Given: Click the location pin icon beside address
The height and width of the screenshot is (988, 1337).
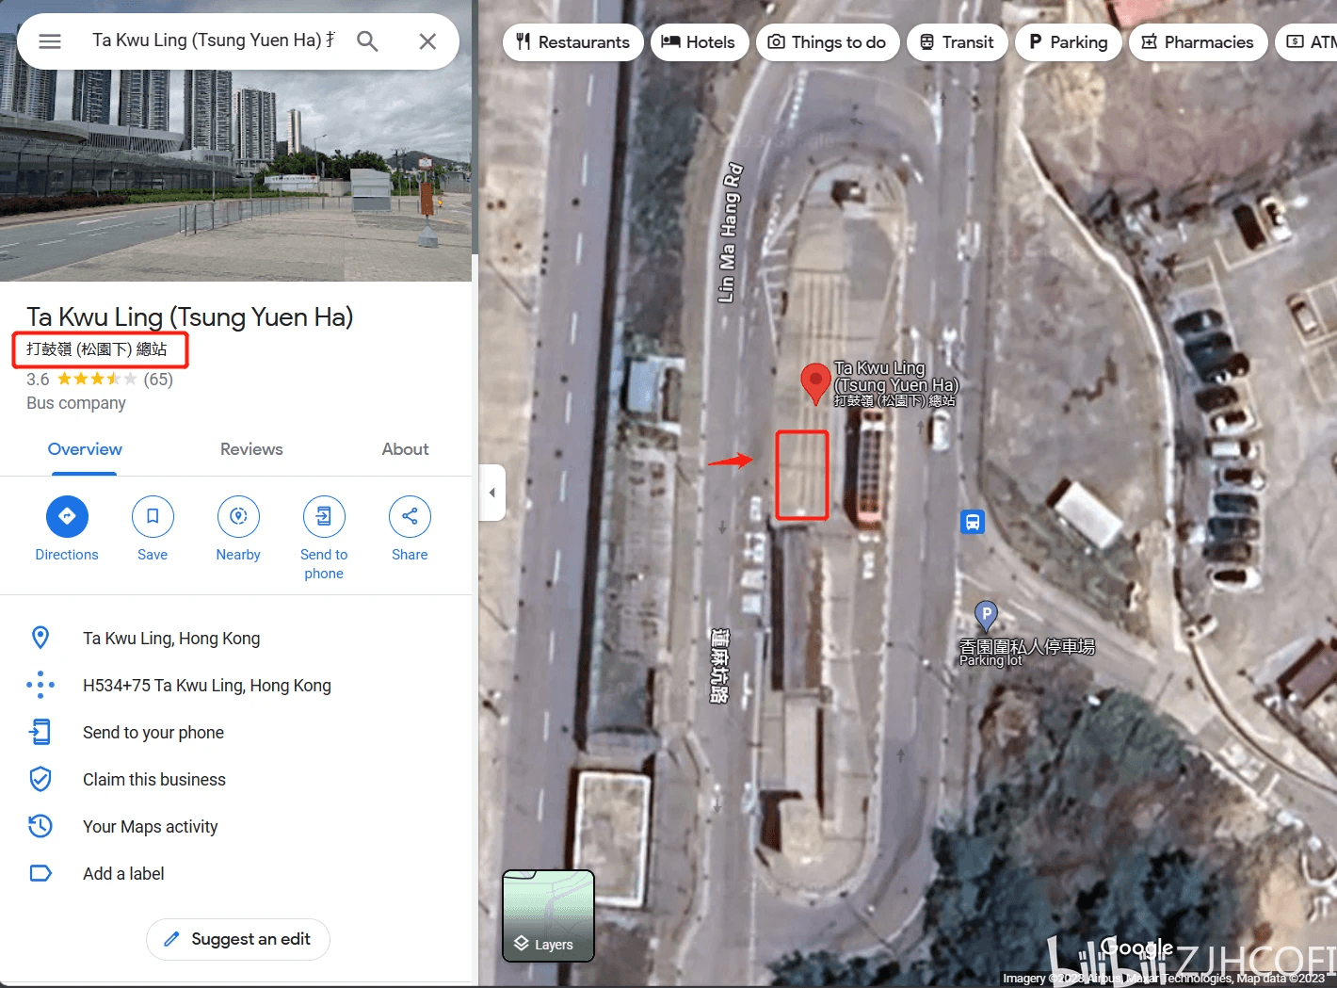Looking at the screenshot, I should point(40,638).
